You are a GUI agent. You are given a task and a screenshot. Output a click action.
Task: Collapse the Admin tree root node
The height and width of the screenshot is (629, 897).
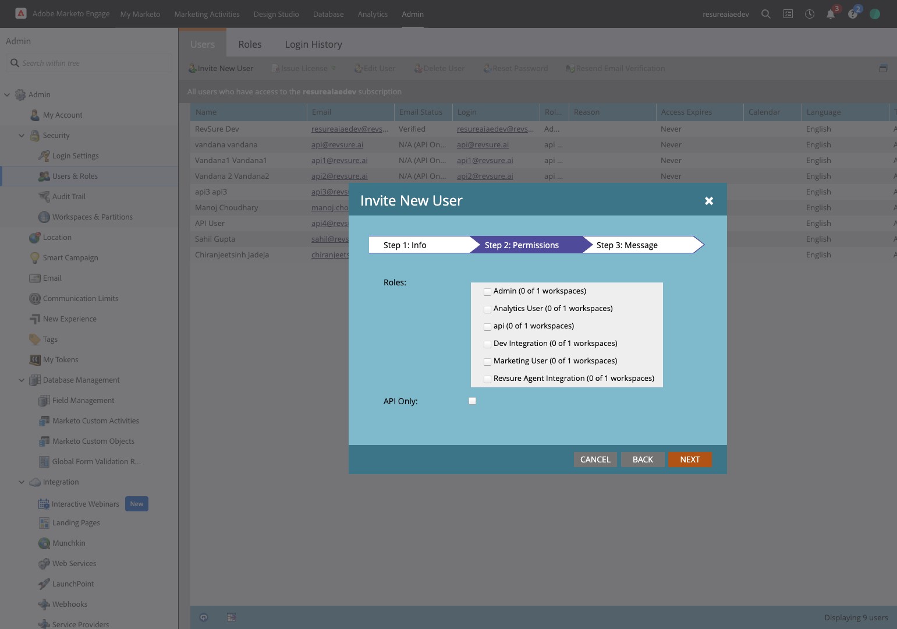click(x=7, y=94)
